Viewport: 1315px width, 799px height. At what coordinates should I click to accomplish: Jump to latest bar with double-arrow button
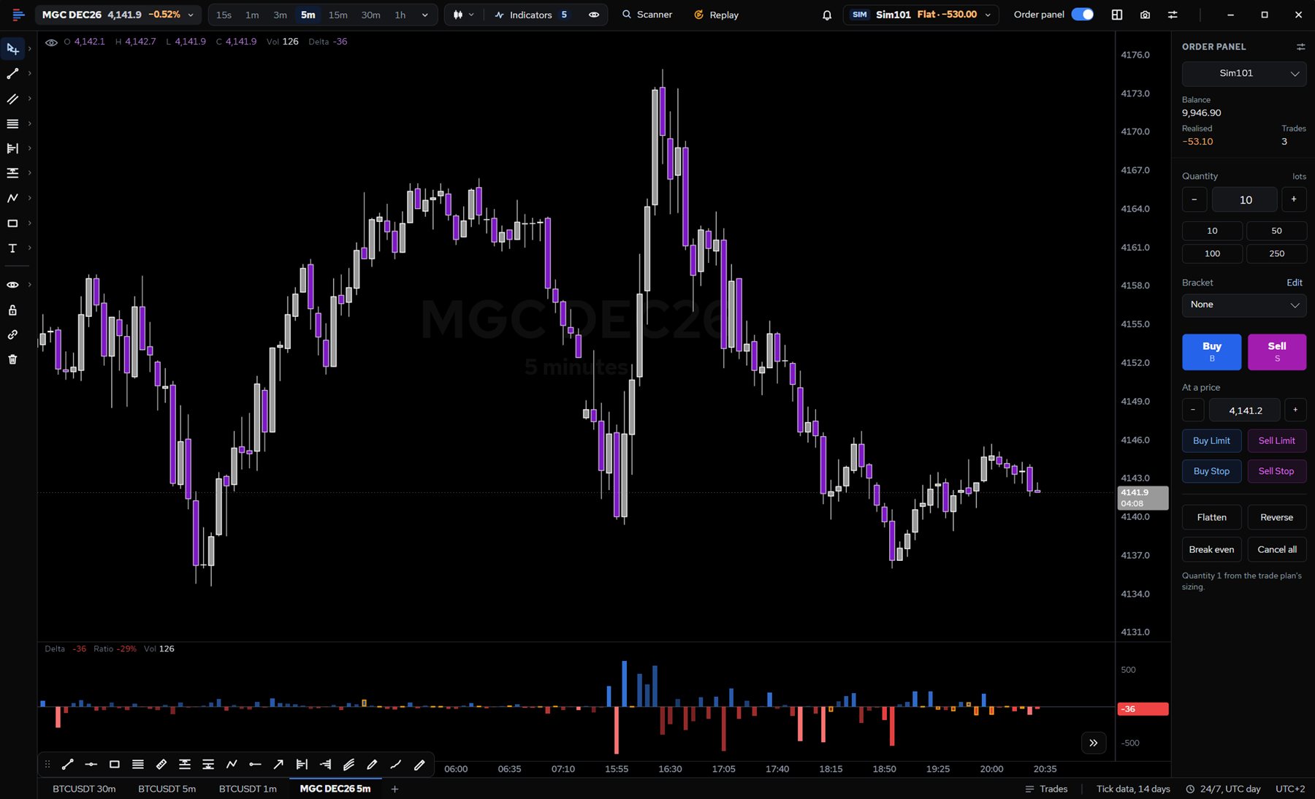(x=1094, y=743)
